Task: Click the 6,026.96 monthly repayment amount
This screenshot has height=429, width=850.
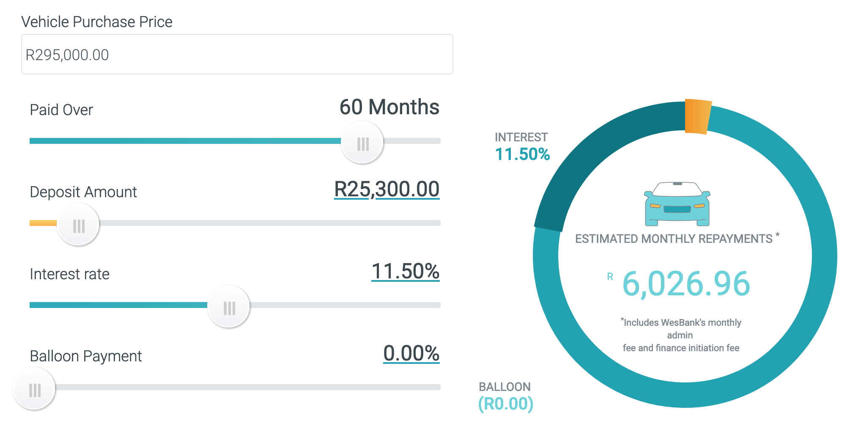Action: pyautogui.click(x=686, y=283)
